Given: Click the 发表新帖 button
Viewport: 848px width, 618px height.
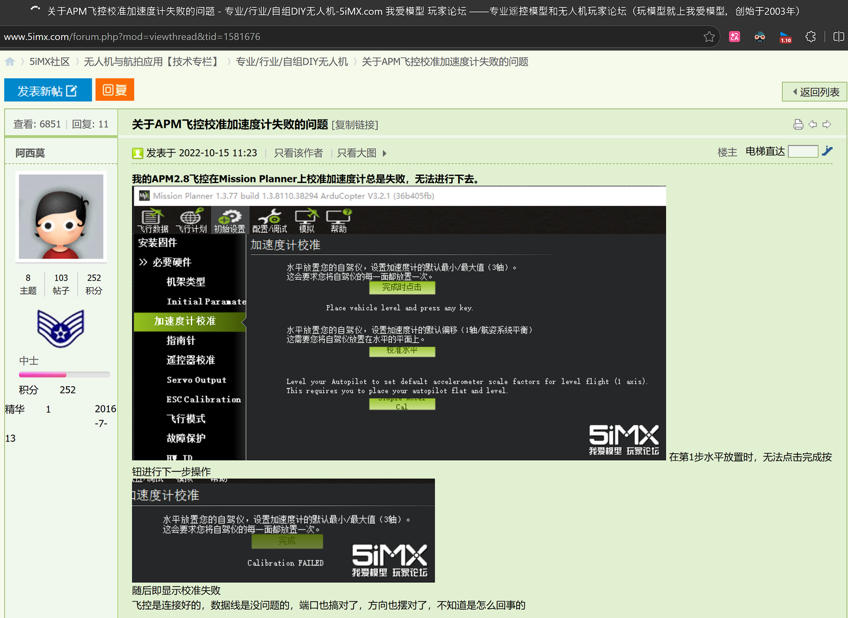Looking at the screenshot, I should click(48, 90).
